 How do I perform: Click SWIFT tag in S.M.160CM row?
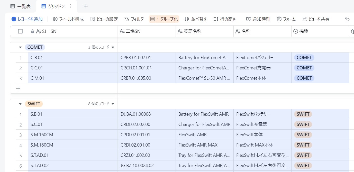tap(303, 135)
